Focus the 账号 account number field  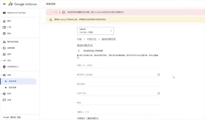click(x=118, y=103)
